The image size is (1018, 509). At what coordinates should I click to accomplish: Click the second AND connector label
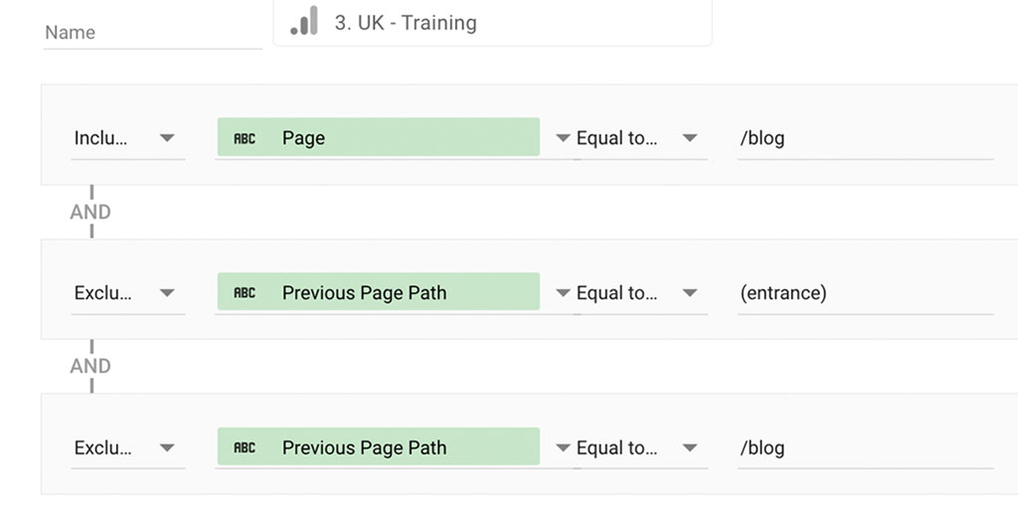pos(90,366)
